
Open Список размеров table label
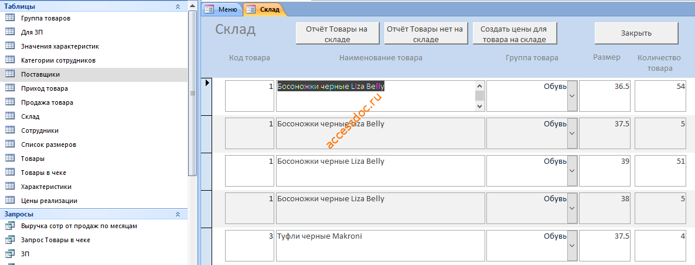pyautogui.click(x=48, y=144)
